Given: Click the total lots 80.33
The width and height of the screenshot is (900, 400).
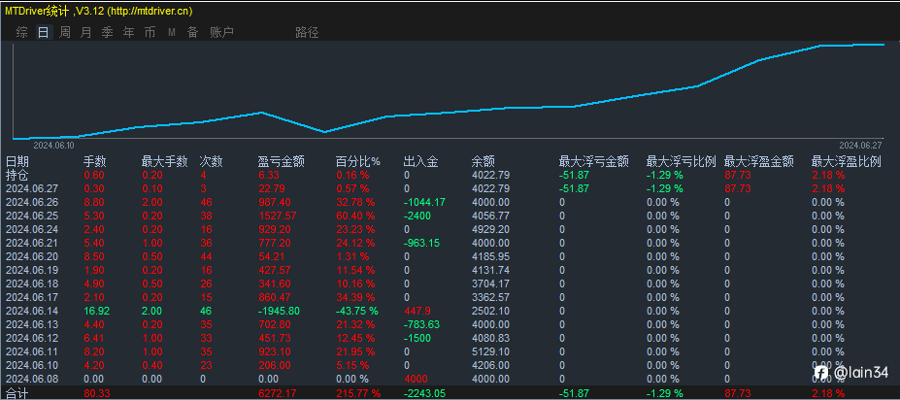Looking at the screenshot, I should 96,393.
